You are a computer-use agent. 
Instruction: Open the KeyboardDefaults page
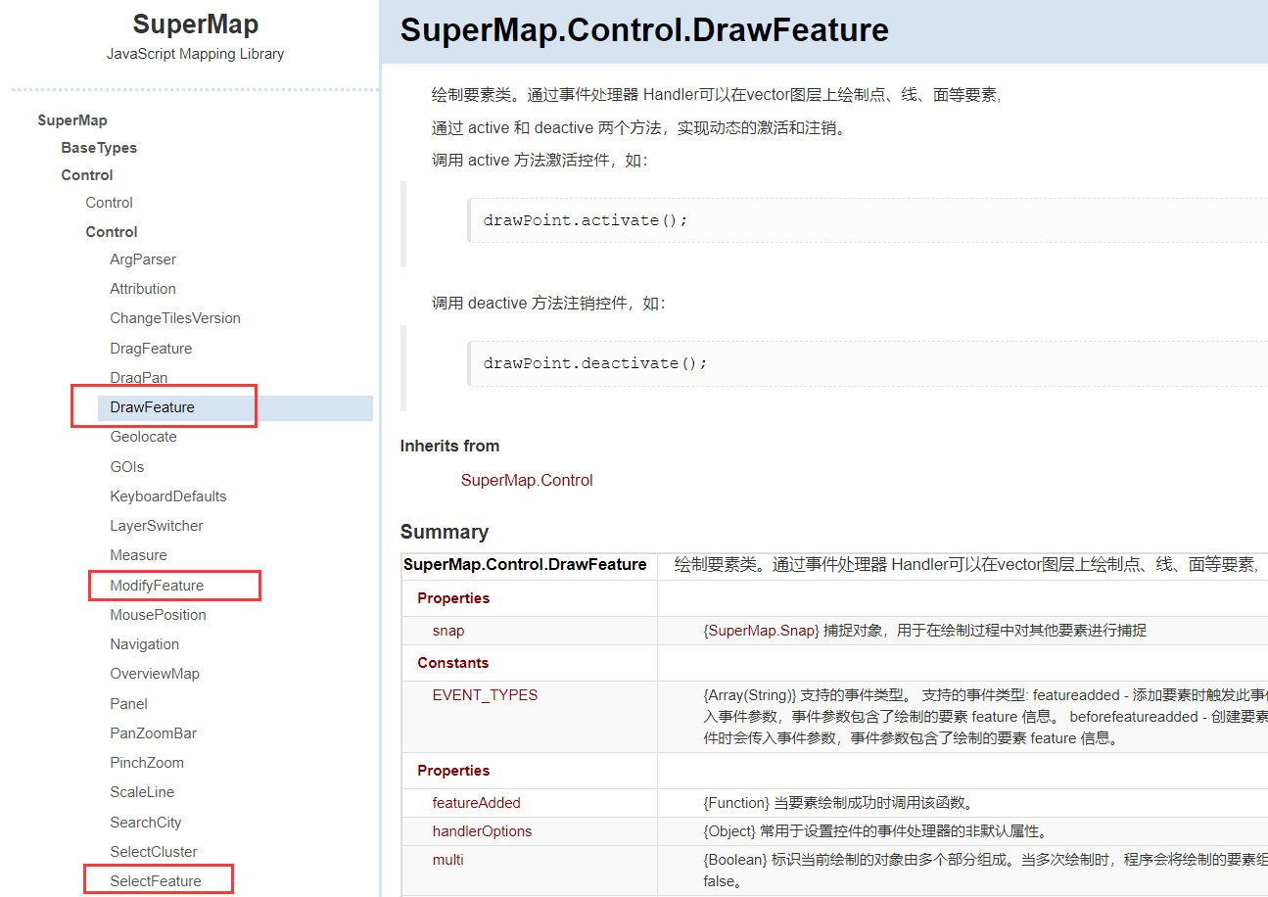pos(167,496)
